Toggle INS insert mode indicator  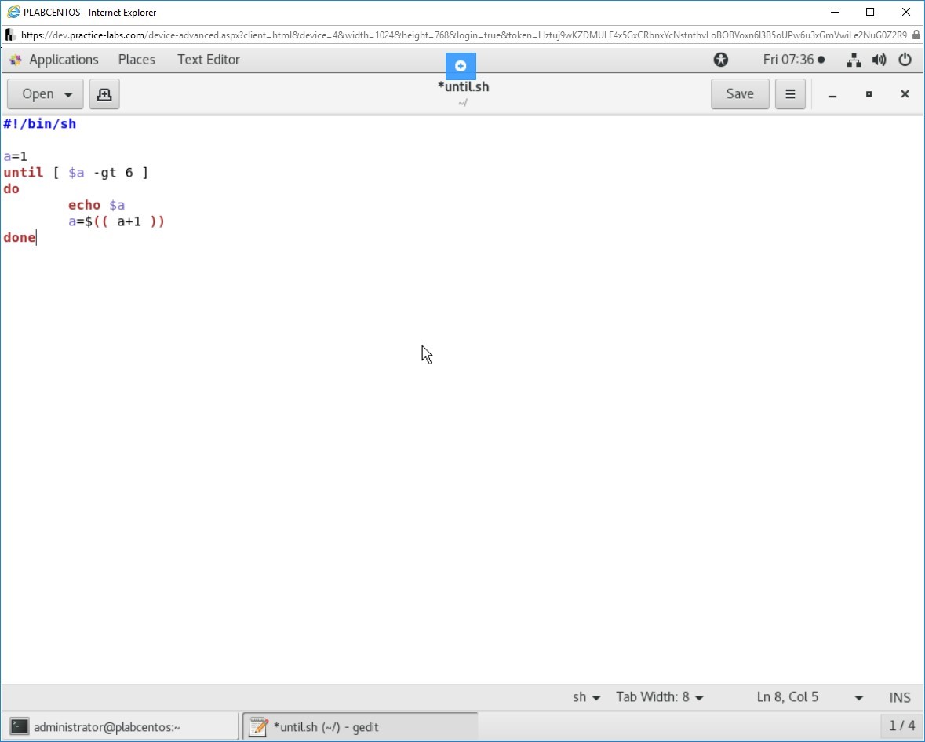(x=900, y=697)
